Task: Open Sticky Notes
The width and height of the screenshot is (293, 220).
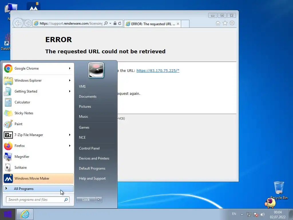Action: [x=38, y=113]
